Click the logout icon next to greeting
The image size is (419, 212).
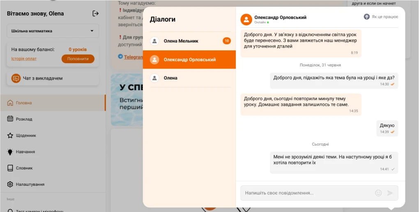pos(96,14)
